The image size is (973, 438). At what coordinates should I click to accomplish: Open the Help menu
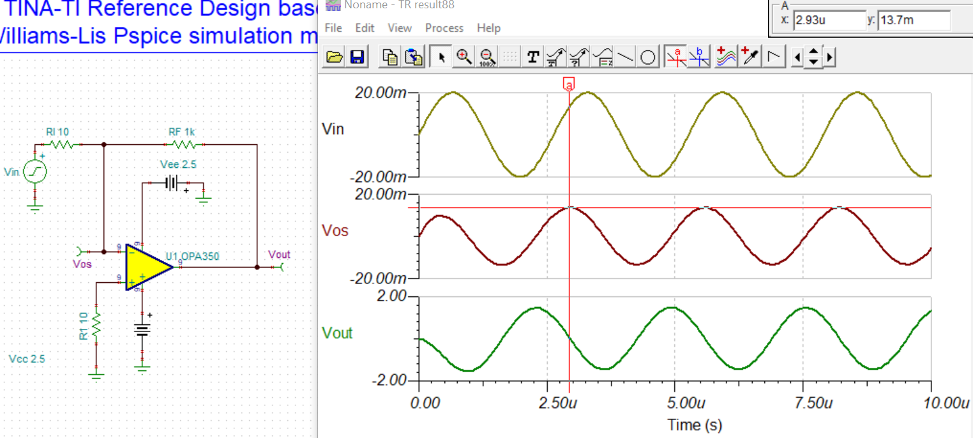click(x=488, y=28)
